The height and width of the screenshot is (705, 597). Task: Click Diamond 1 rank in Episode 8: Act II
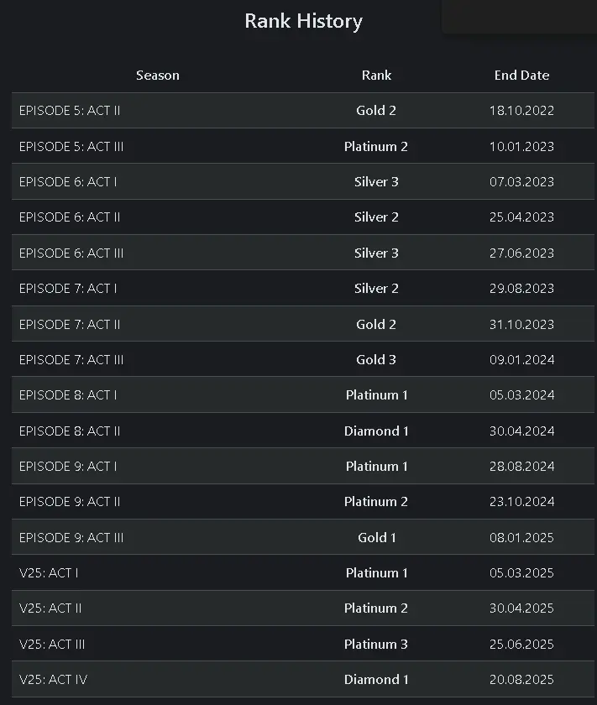376,431
